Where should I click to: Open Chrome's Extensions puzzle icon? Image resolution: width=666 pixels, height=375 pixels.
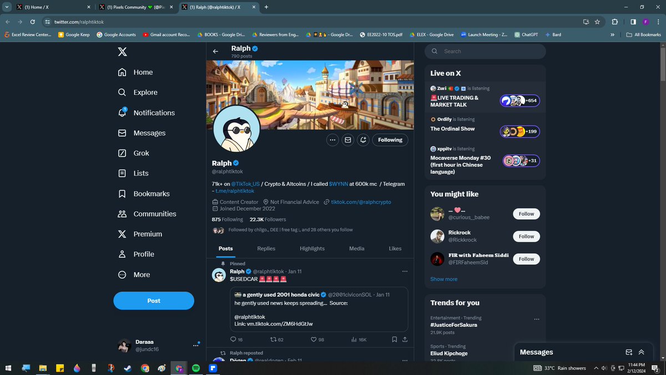(614, 22)
